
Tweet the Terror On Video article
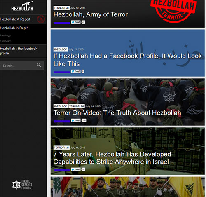76,120
